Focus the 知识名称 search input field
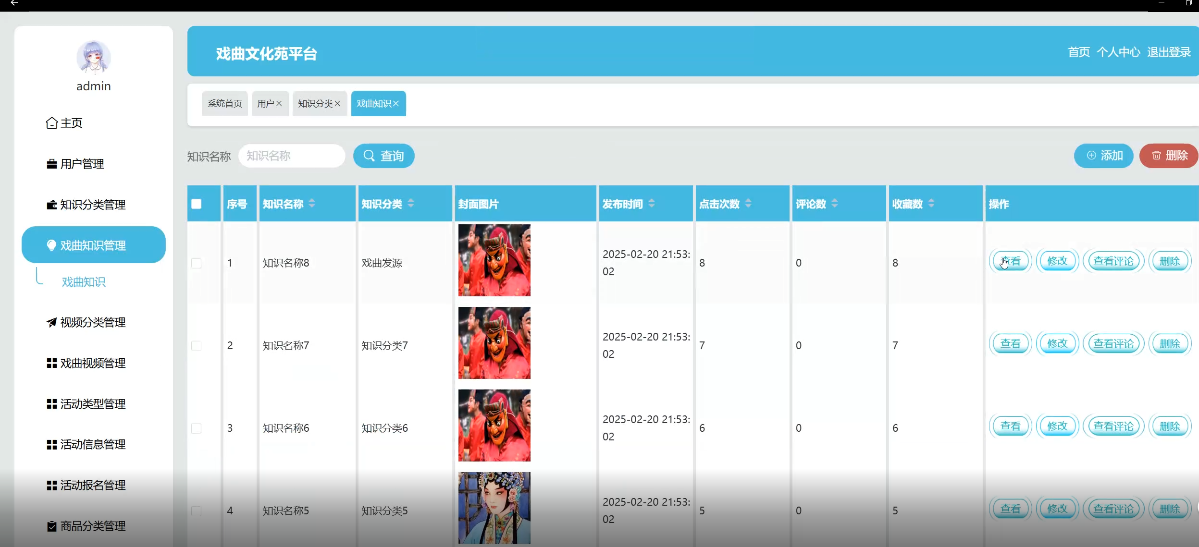1199x547 pixels. coord(292,156)
